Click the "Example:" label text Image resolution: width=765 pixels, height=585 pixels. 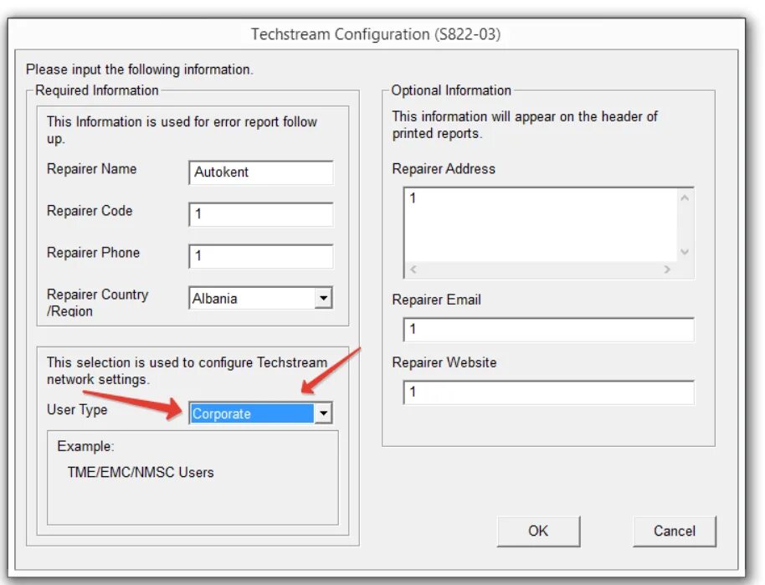point(86,446)
